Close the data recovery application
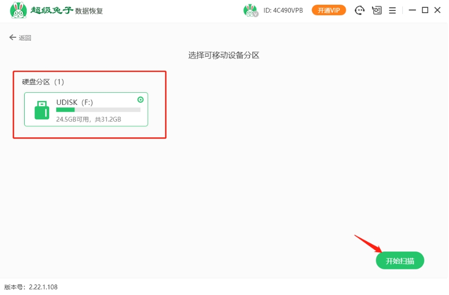This screenshot has width=449, height=295. pyautogui.click(x=437, y=10)
